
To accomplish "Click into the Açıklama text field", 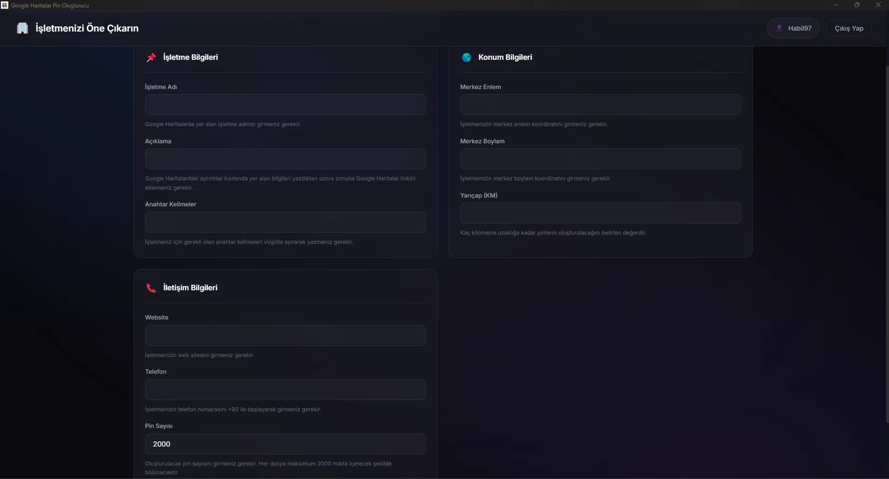I will [285, 159].
